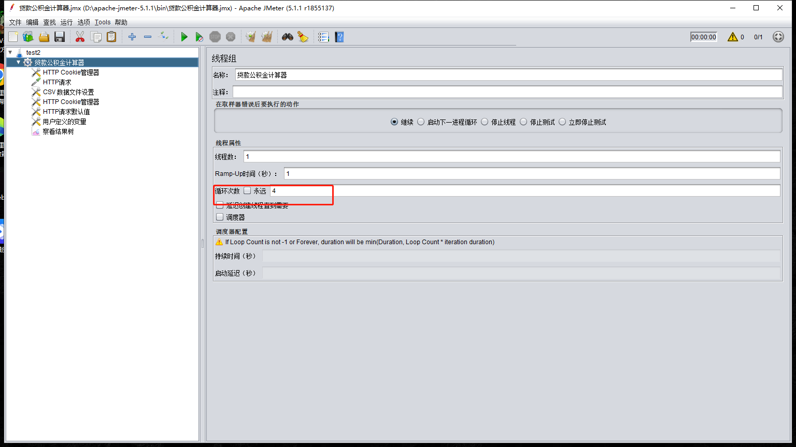Screen dimensions: 796x447
Task: Click the 0/1 active threads counter
Action: pos(758,37)
